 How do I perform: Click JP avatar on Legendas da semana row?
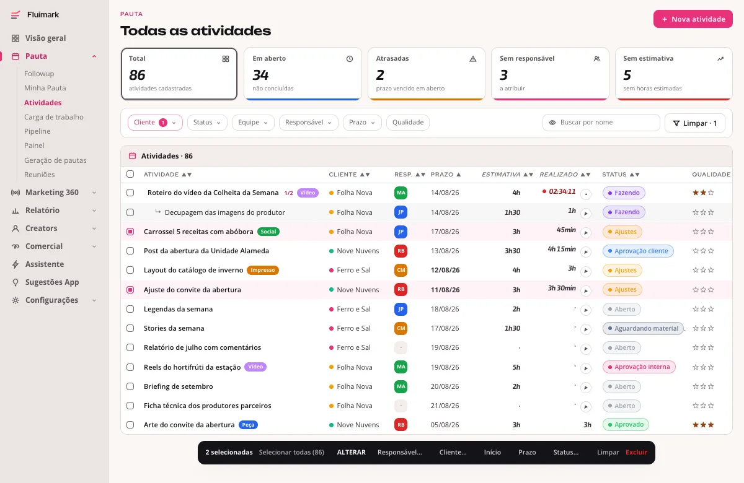pos(401,309)
